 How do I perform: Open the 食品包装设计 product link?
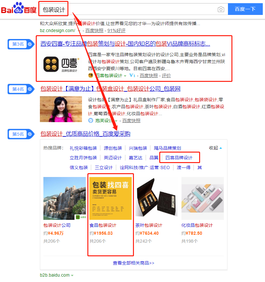click(x=103, y=225)
